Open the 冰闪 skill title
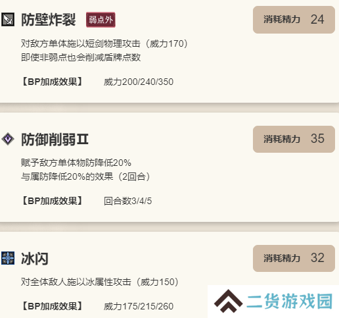The image size is (339, 318). click(x=35, y=259)
